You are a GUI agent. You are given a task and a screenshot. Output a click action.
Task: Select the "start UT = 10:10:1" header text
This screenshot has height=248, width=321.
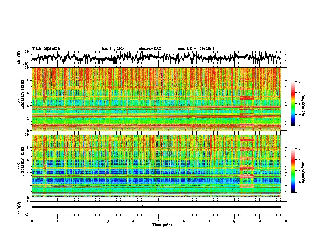[196, 49]
